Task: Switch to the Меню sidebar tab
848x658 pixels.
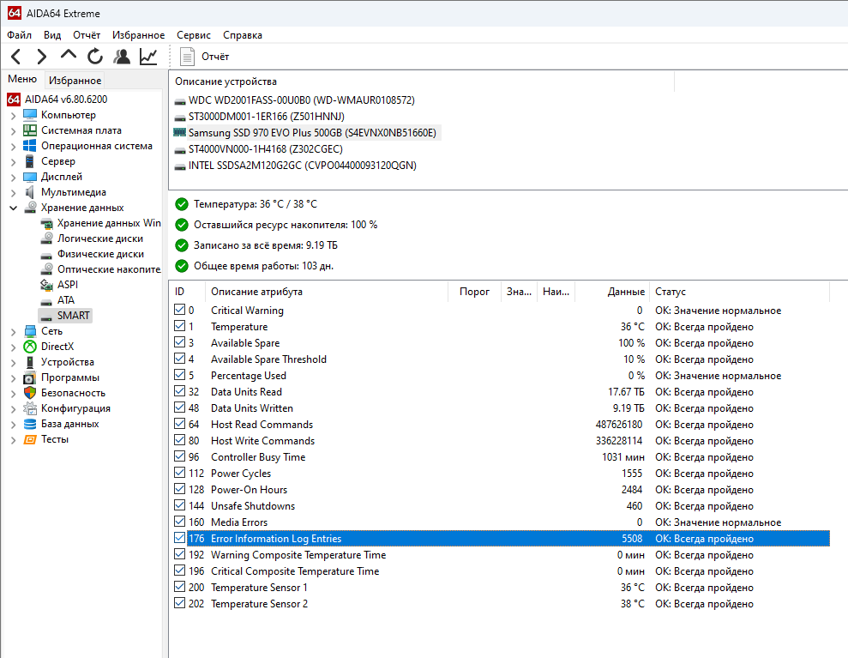Action: point(22,79)
